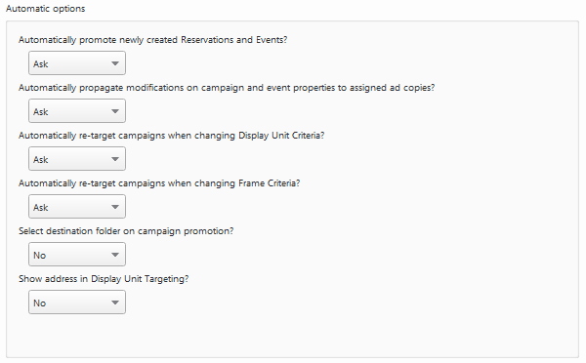The height and width of the screenshot is (363, 586).
Task: Open the Frame Criteria re-target dropdown
Action: 77,207
